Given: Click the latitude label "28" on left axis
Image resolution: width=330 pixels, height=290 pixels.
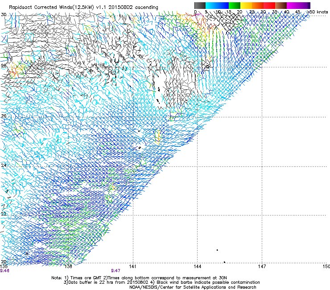Looking at the screenshot, I should coord(4,66).
